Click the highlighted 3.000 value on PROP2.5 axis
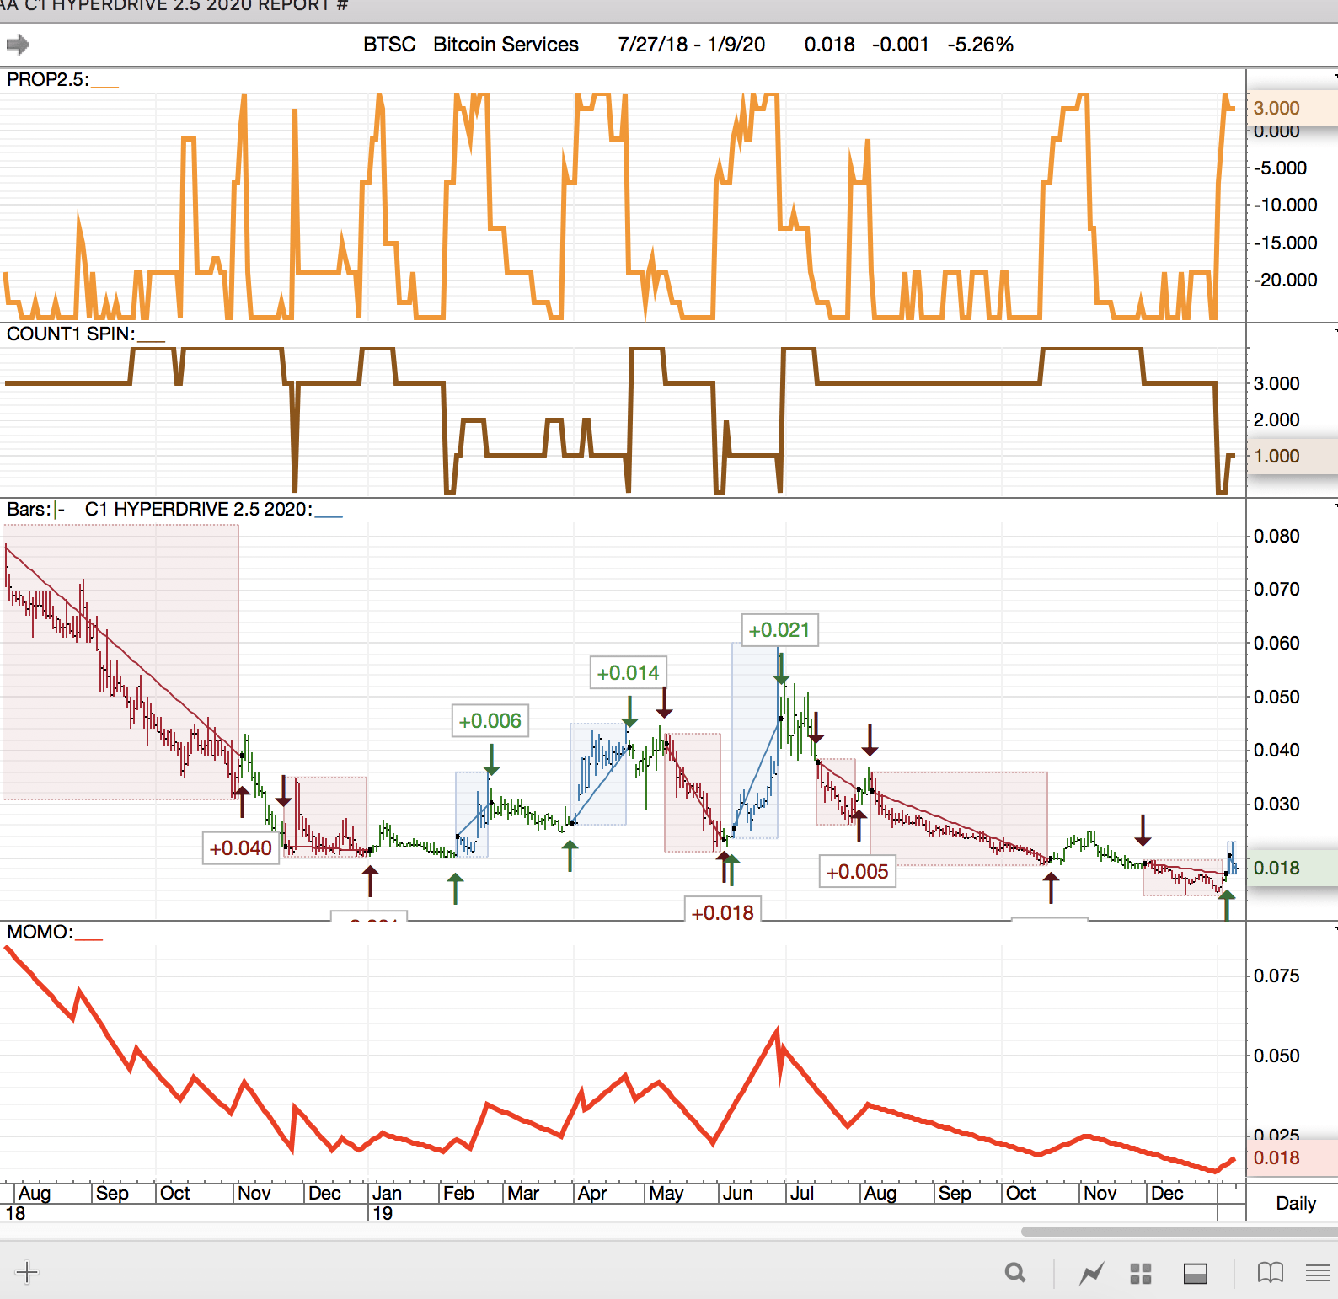The height and width of the screenshot is (1299, 1338). click(x=1276, y=109)
